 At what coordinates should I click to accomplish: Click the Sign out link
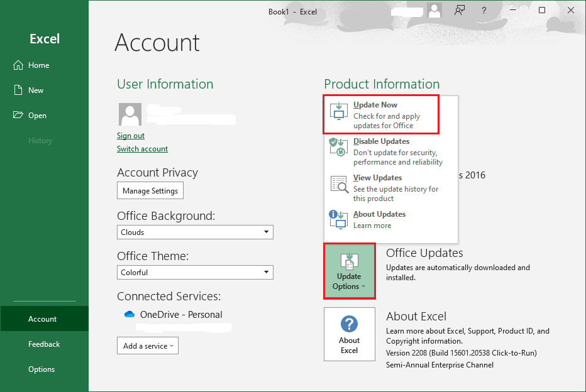(130, 135)
